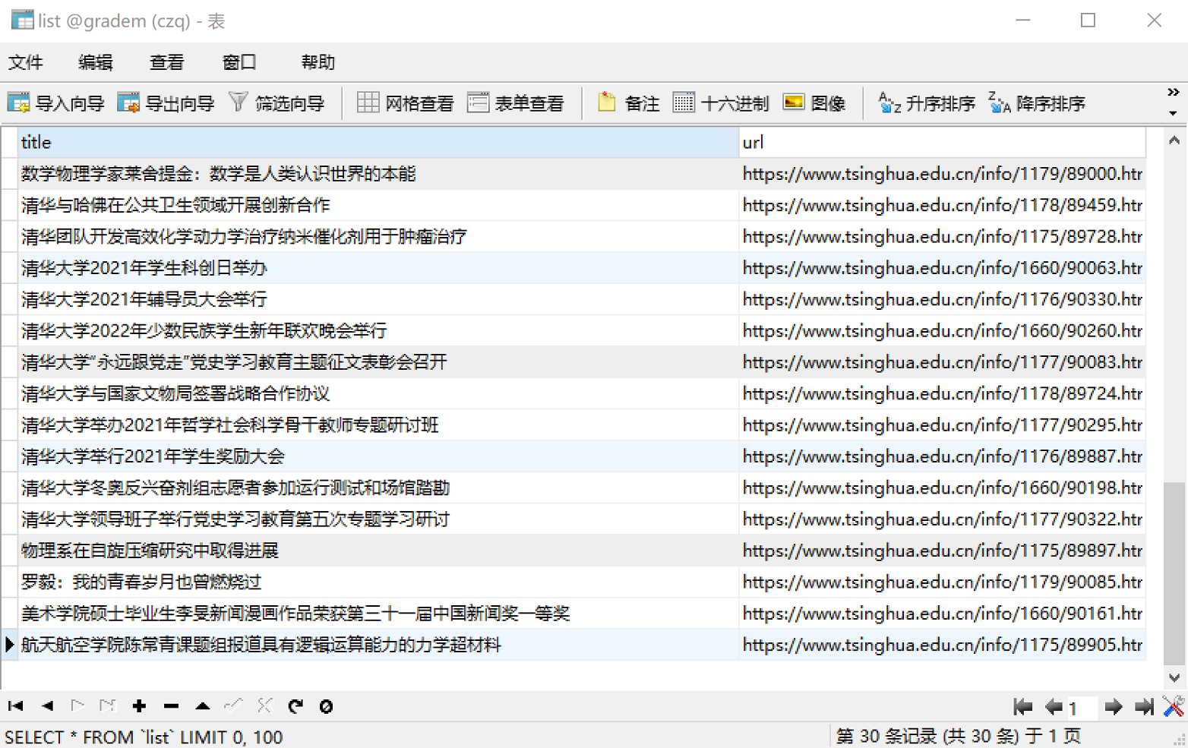The width and height of the screenshot is (1188, 748).
Task: Click the title column header
Action: [378, 142]
